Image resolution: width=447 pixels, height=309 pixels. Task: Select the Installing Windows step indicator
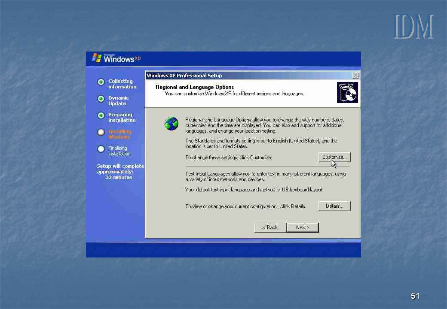point(101,132)
